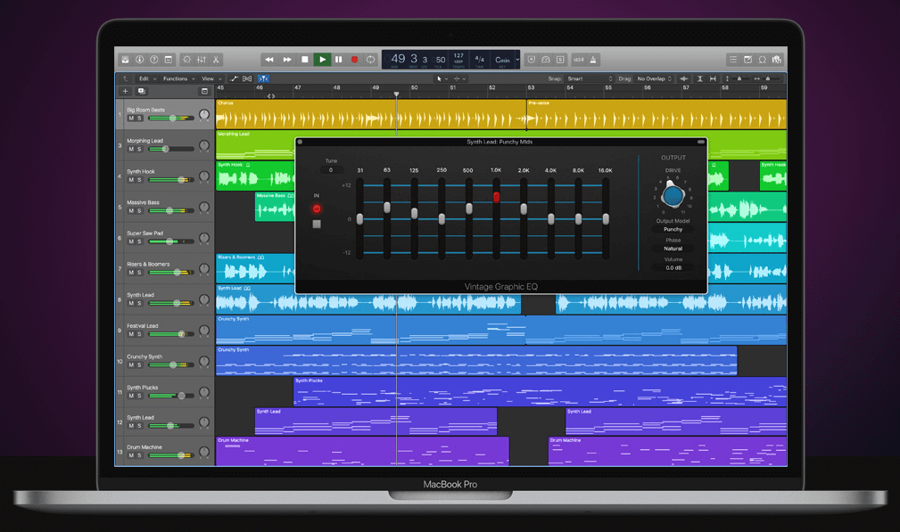Image resolution: width=900 pixels, height=532 pixels.
Task: Enable Cycle looping in the transport
Action: point(371,59)
